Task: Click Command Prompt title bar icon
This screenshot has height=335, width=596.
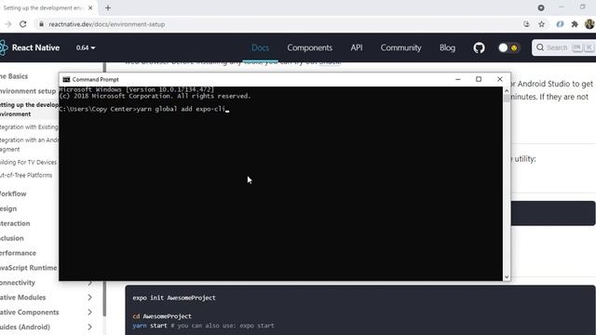Action: pyautogui.click(x=66, y=79)
